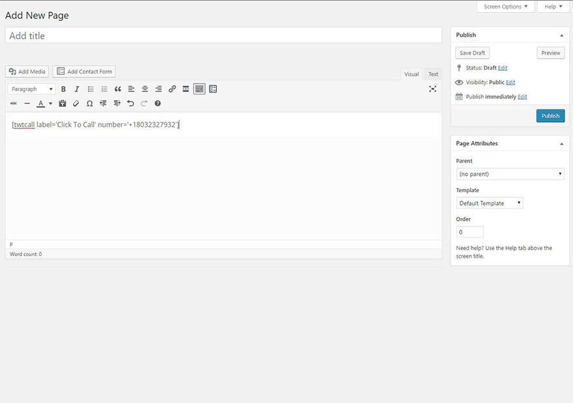Click the twtcall shortcode text in editor
Image resolution: width=573 pixels, height=403 pixels.
(x=95, y=125)
